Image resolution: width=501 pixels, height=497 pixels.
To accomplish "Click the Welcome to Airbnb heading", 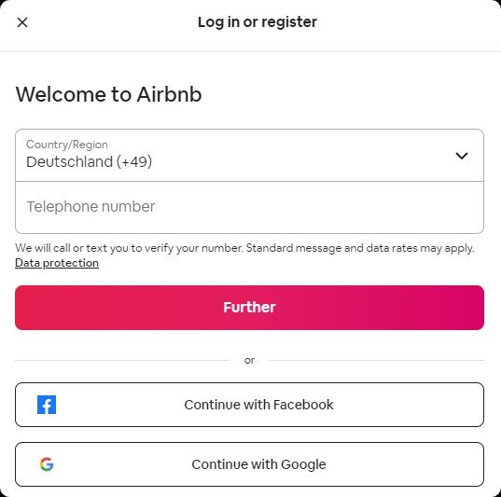I will [108, 94].
